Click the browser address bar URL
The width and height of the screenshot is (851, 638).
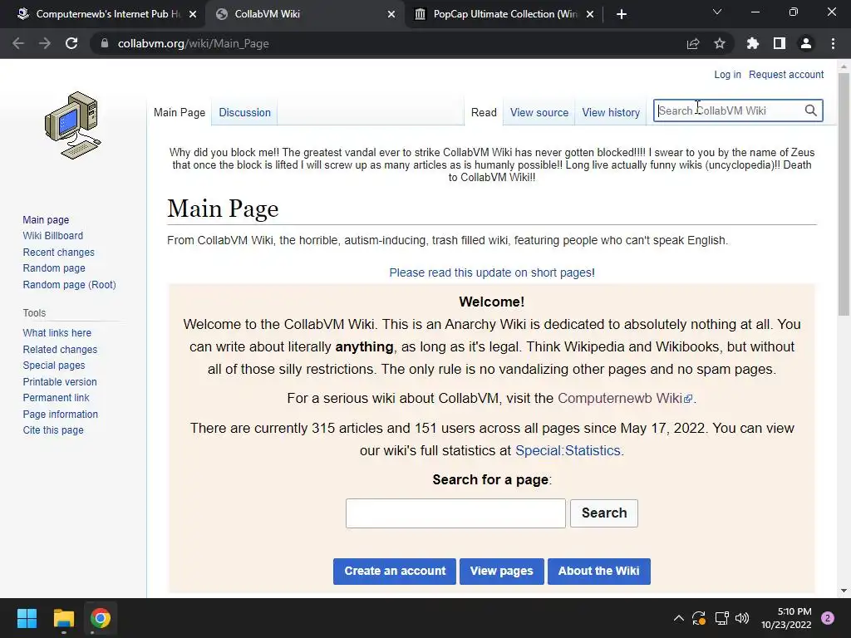[193, 43]
